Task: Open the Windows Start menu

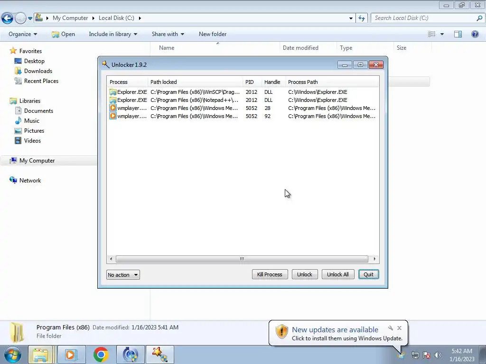Action: click(13, 355)
